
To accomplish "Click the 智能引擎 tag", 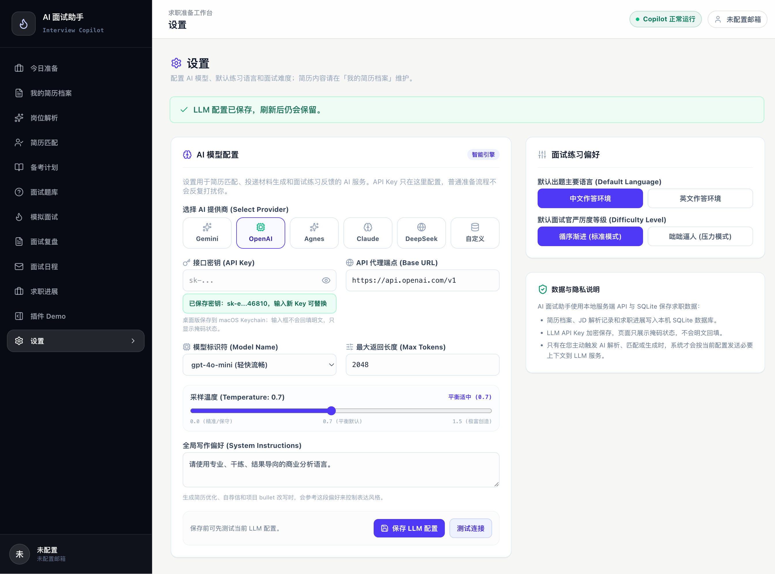I will click(x=483, y=155).
